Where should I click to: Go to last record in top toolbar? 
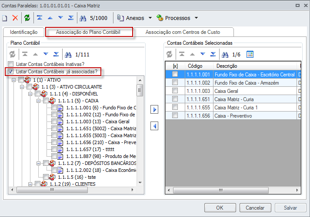pos(71,18)
